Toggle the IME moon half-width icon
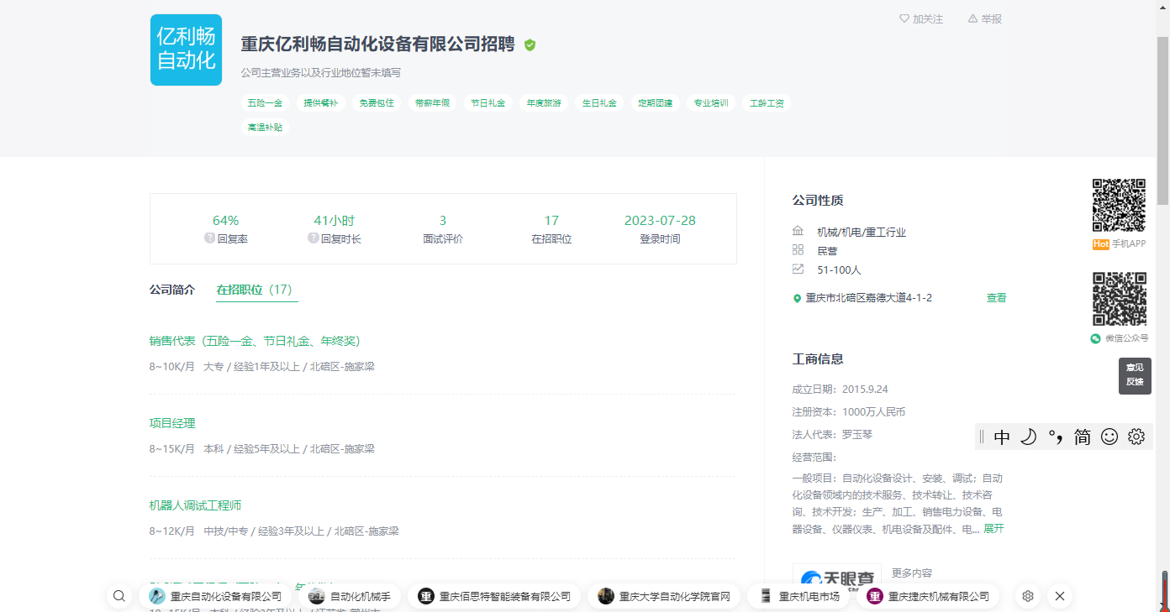 pos(1028,437)
